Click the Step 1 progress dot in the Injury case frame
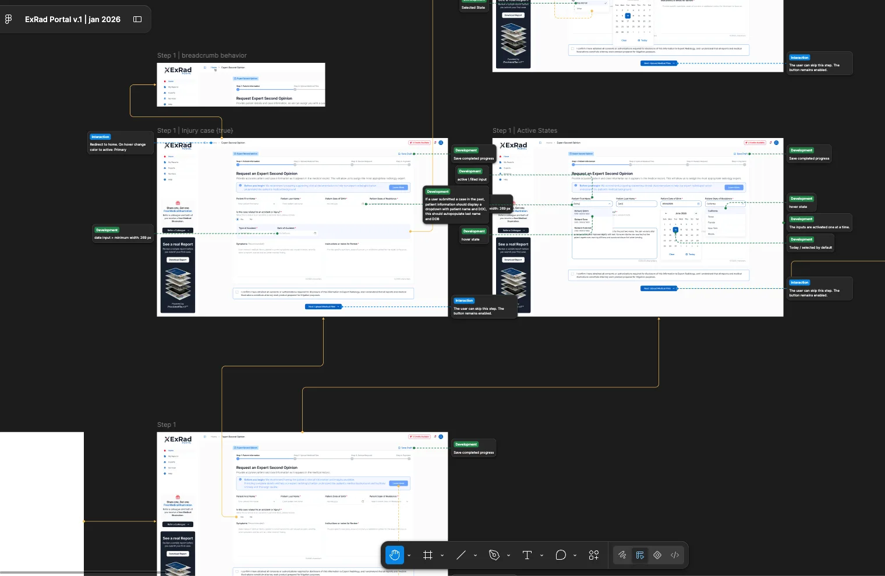 pyautogui.click(x=238, y=165)
